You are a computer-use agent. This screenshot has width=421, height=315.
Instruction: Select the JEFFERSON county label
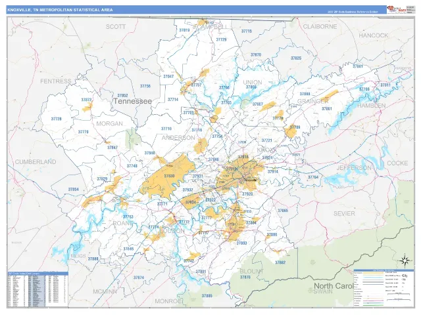[354, 168]
